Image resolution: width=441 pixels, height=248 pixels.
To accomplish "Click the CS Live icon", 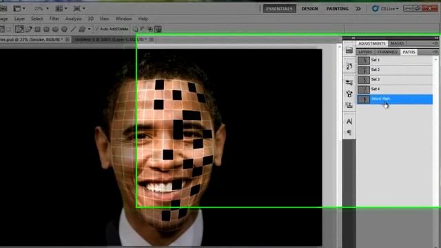I will tap(375, 8).
